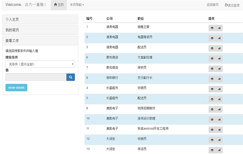Click 退出登录 to log out
The image size is (243, 154).
coord(232,5)
